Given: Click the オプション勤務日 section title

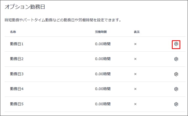Looking at the screenshot, I should (x=25, y=7).
